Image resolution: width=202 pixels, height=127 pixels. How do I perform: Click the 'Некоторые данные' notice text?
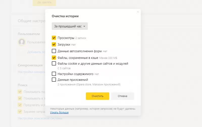(93, 109)
